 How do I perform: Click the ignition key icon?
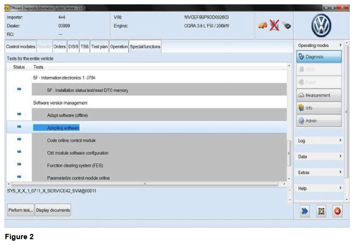pos(287,26)
